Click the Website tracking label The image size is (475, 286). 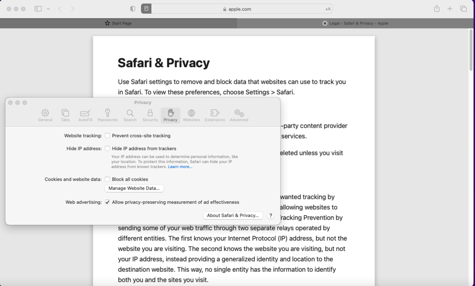pyautogui.click(x=83, y=136)
